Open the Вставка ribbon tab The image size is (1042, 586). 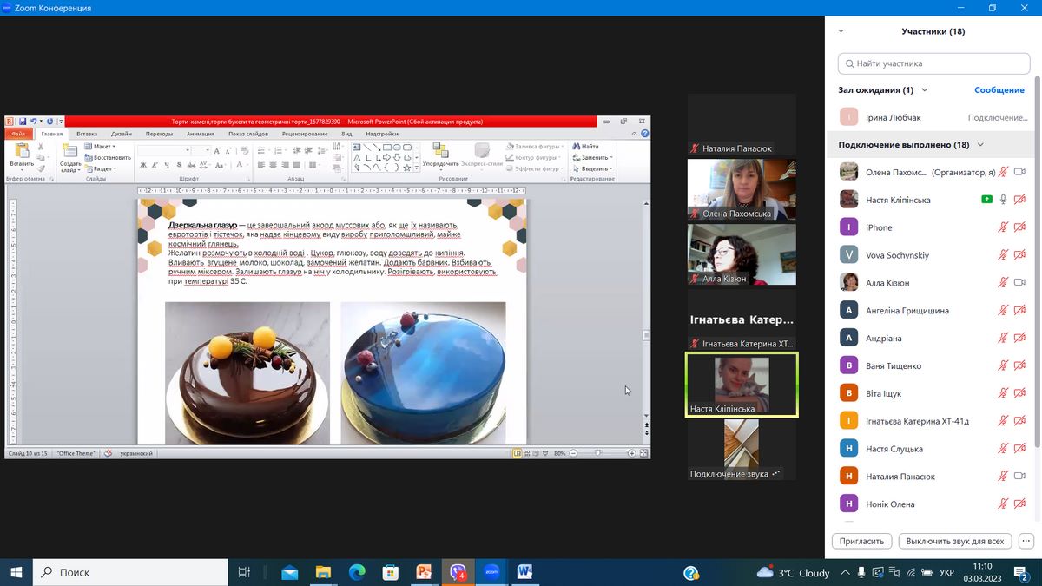click(x=87, y=134)
